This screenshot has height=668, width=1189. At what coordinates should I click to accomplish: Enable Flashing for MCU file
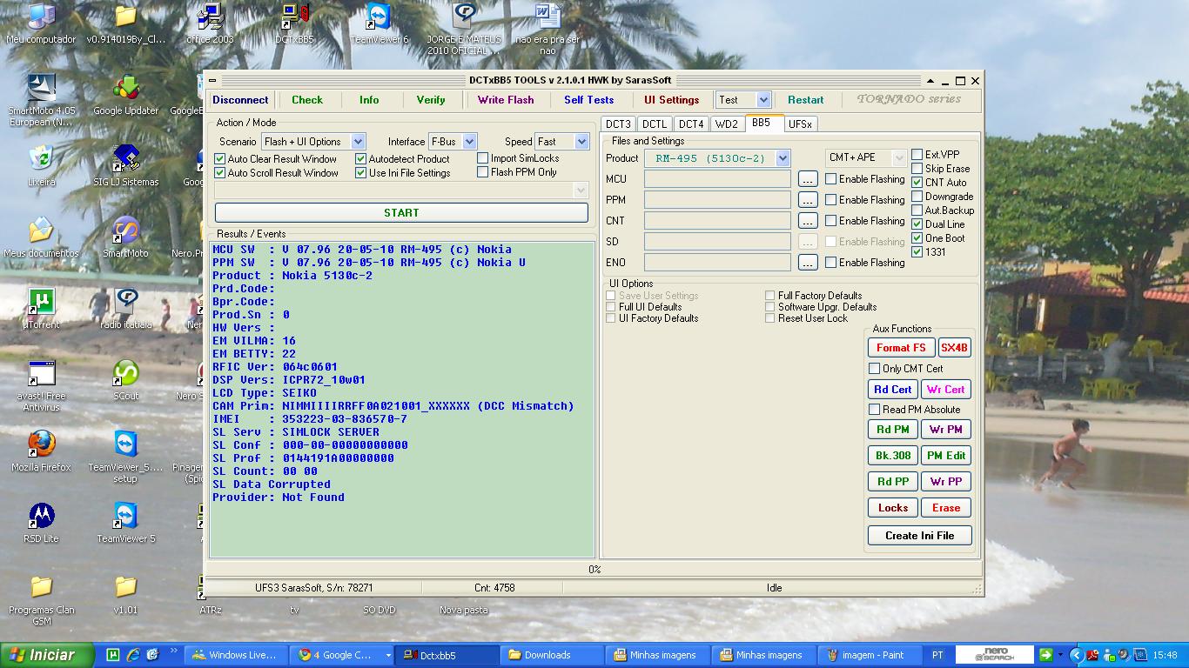coord(831,179)
